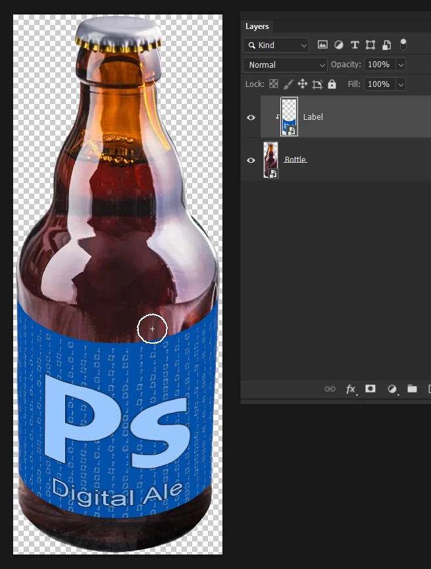
Task: Hide the Bottle layer
Action: [251, 160]
